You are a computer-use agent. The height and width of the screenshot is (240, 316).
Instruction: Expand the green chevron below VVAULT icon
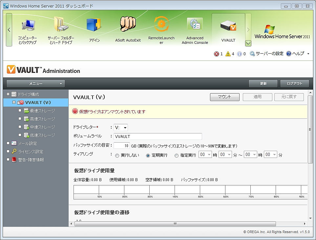248,43
